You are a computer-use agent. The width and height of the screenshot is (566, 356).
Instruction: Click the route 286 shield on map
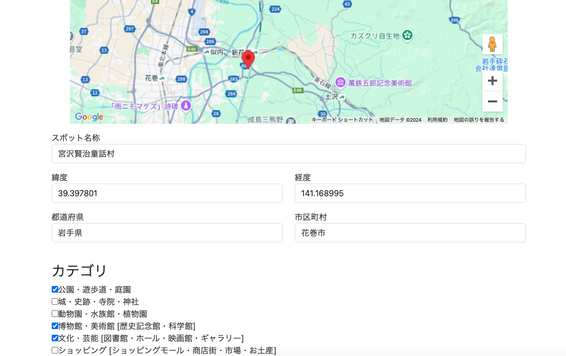210,41
